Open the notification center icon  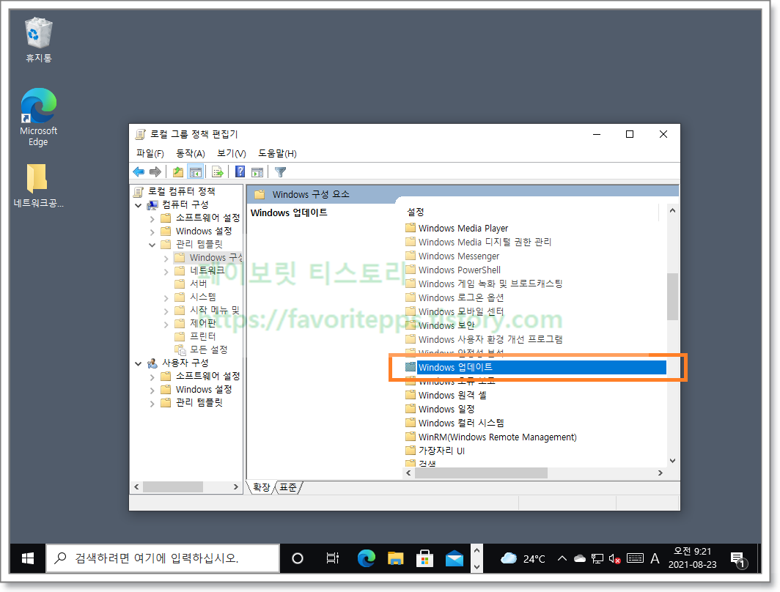[737, 559]
